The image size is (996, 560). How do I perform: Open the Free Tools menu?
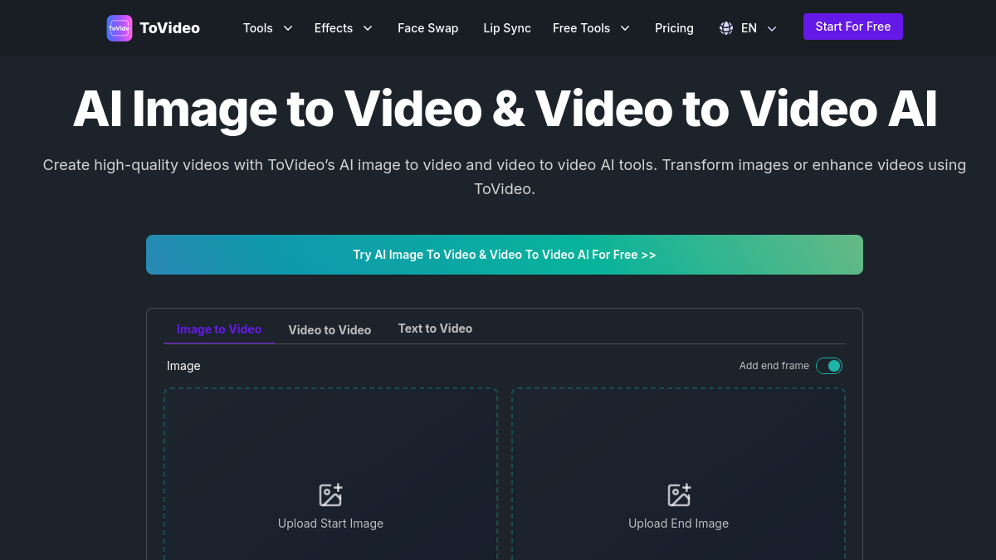(581, 28)
